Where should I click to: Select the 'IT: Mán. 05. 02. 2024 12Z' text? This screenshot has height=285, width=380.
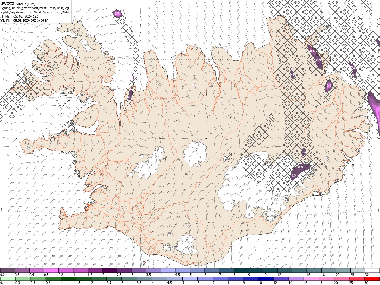20,16
